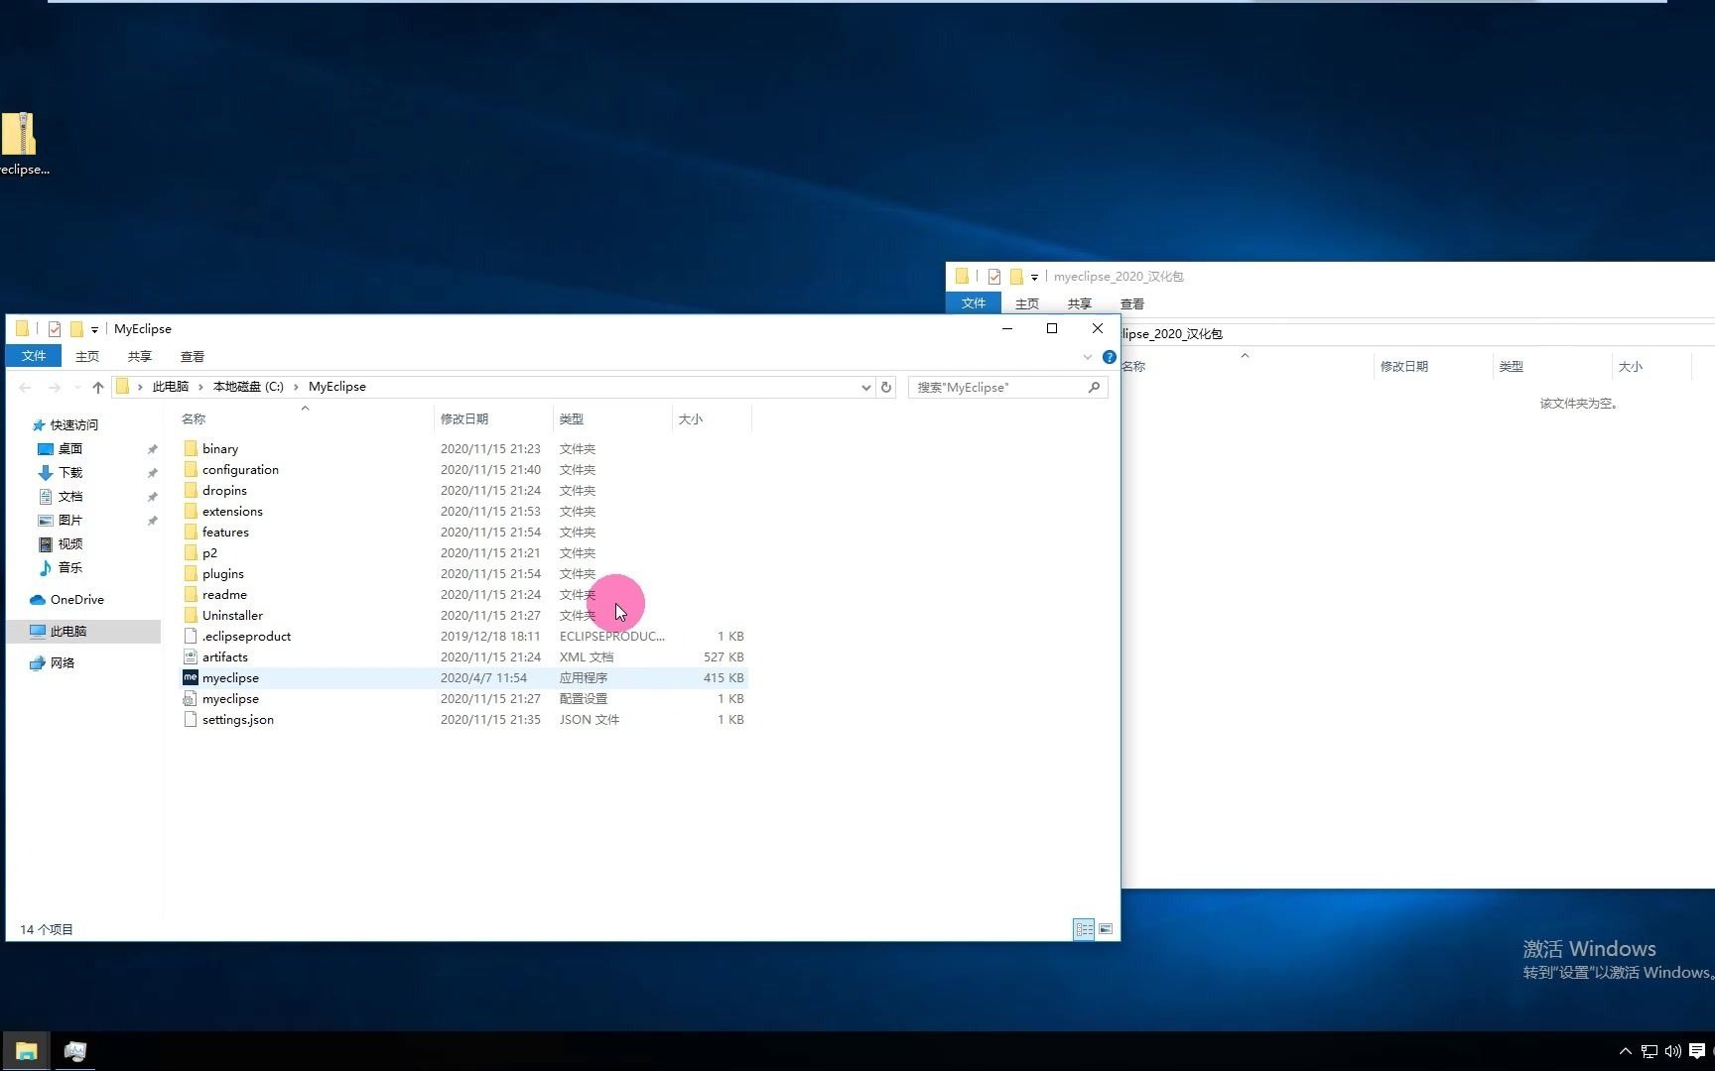This screenshot has height=1071, width=1715.
Task: Select 网络 in navigation pane
Action: 62,662
